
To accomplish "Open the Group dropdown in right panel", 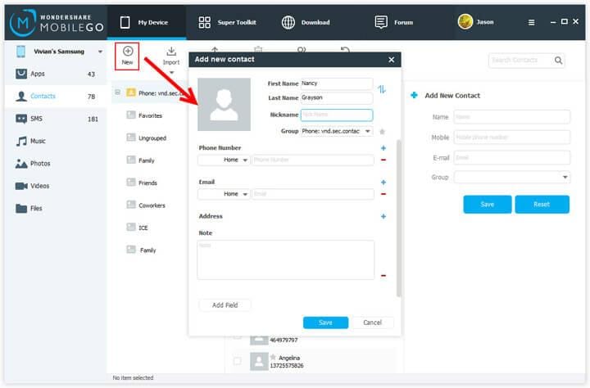I will 511,177.
